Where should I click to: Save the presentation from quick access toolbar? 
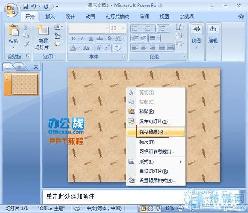pyautogui.click(x=26, y=6)
